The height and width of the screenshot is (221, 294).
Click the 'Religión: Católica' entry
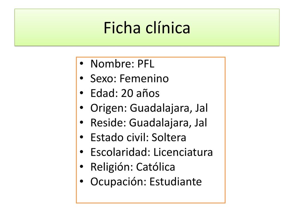pos(133,167)
